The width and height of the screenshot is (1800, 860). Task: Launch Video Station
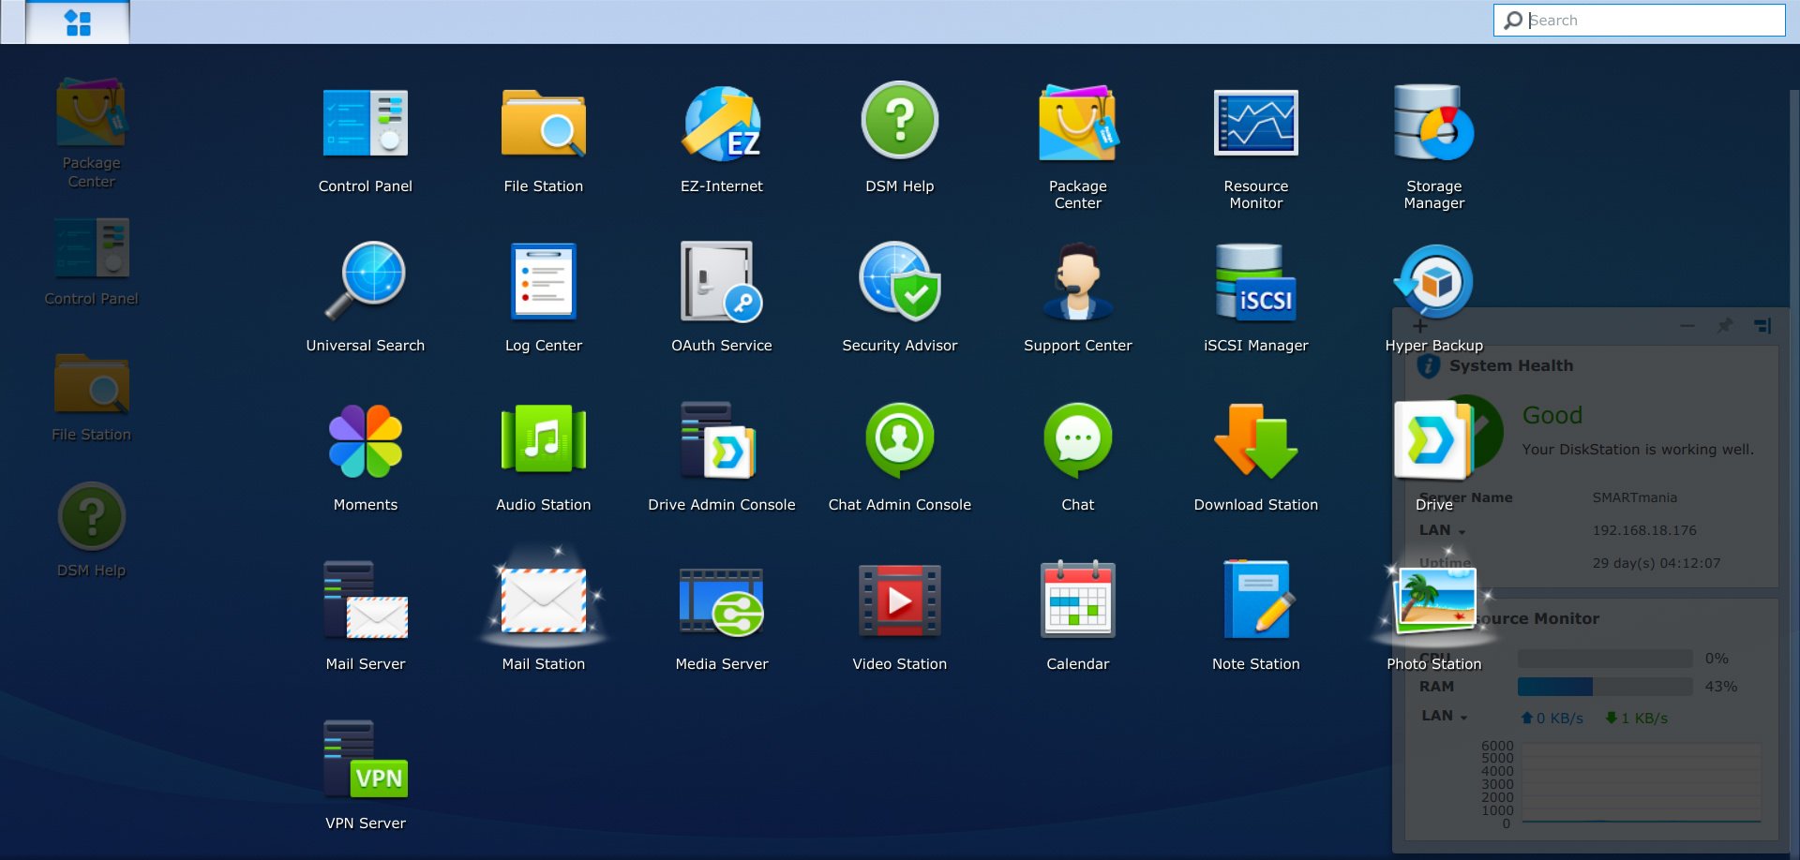tap(900, 601)
